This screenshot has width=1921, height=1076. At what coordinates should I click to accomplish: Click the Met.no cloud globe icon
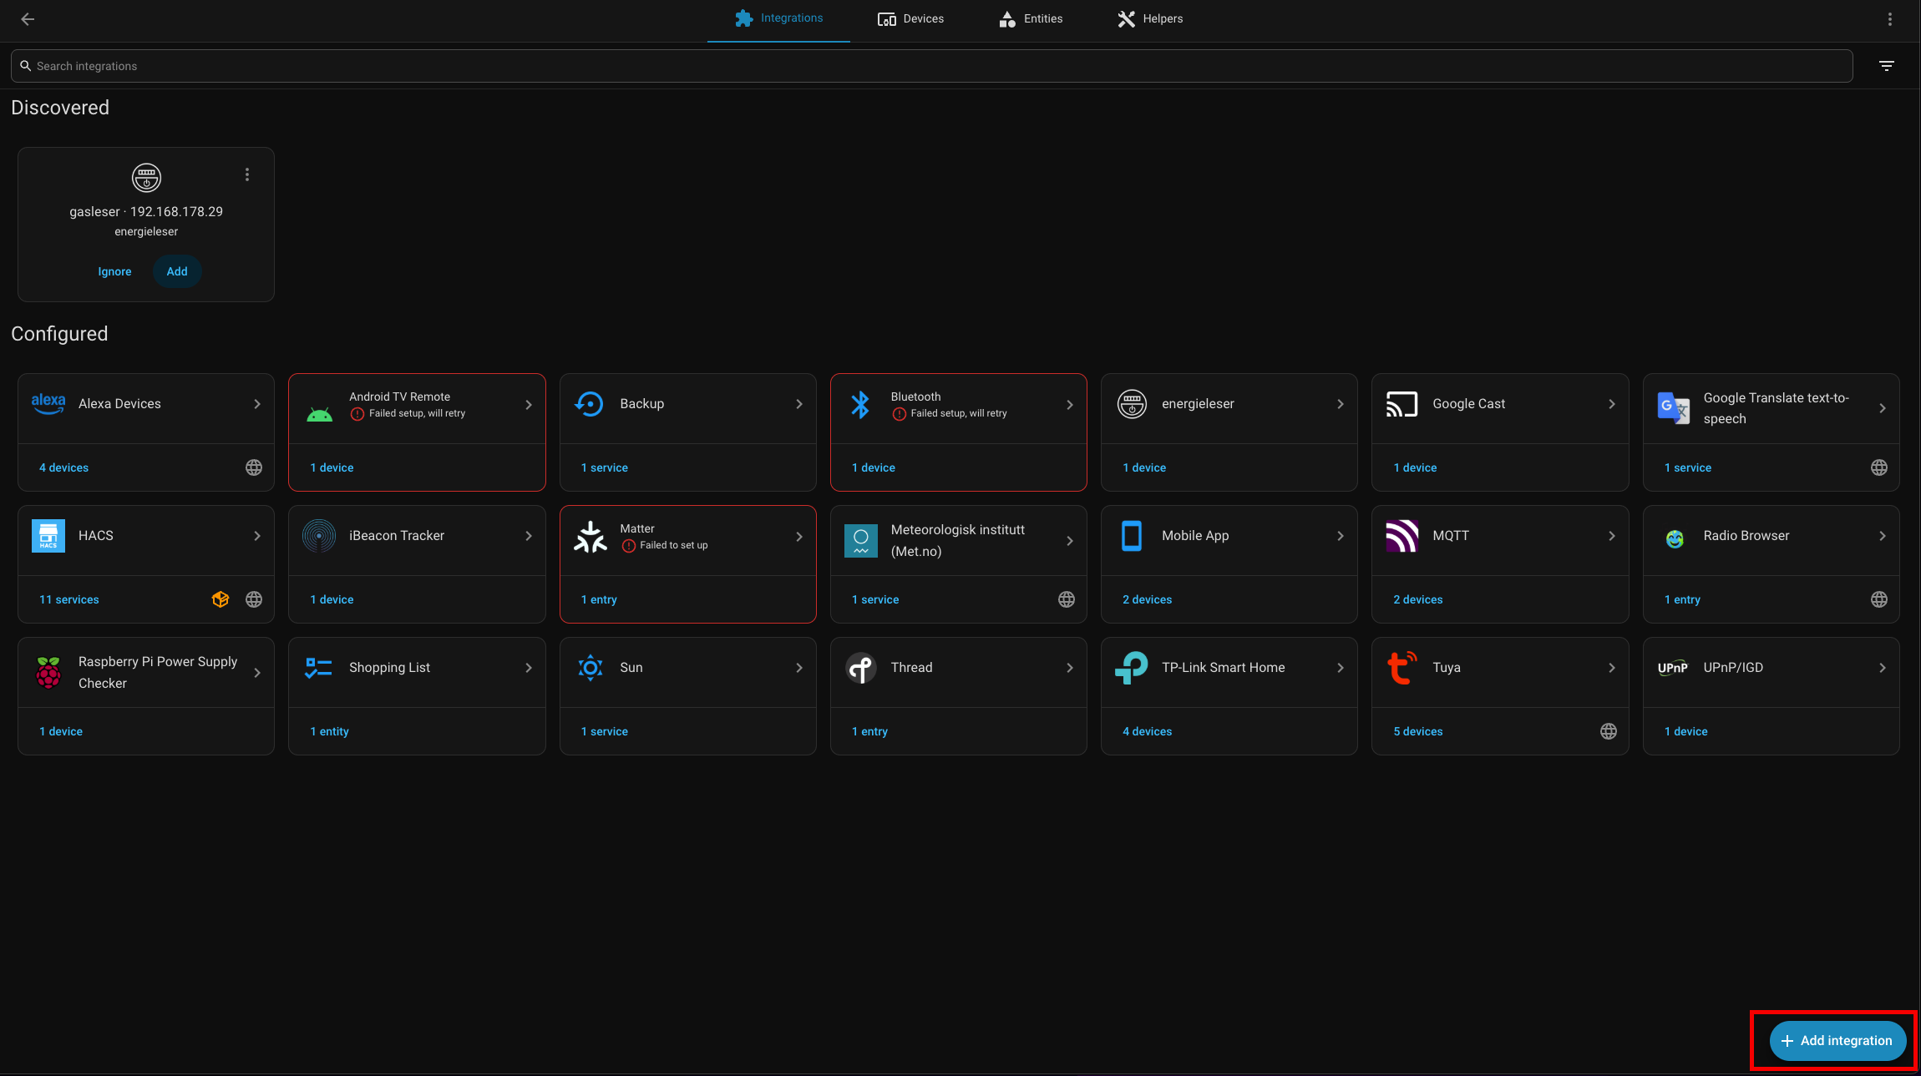1067,599
